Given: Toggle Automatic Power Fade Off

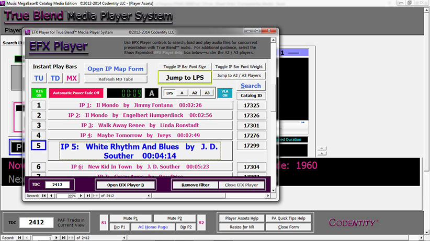Looking at the screenshot, I should 76,93.
